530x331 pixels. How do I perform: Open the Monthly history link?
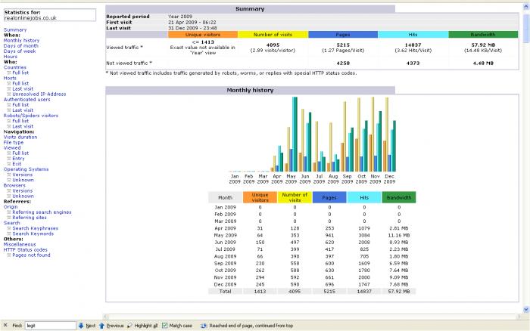point(21,40)
